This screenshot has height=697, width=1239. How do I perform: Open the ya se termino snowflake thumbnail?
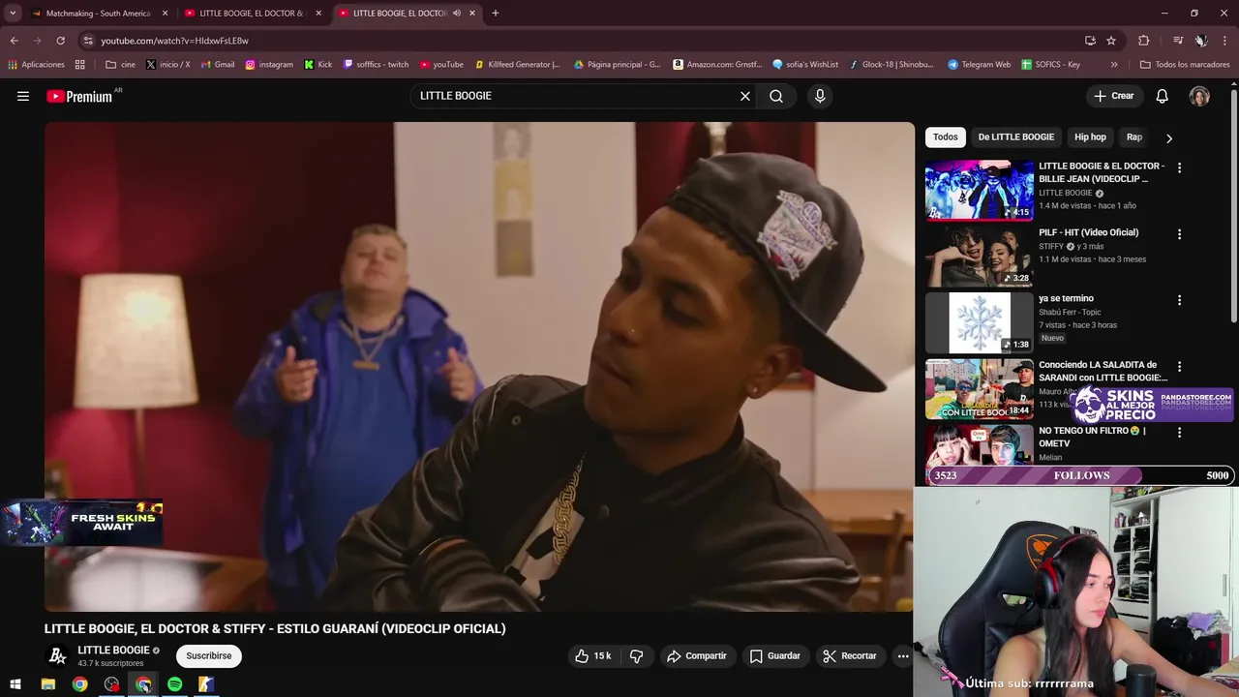click(979, 322)
